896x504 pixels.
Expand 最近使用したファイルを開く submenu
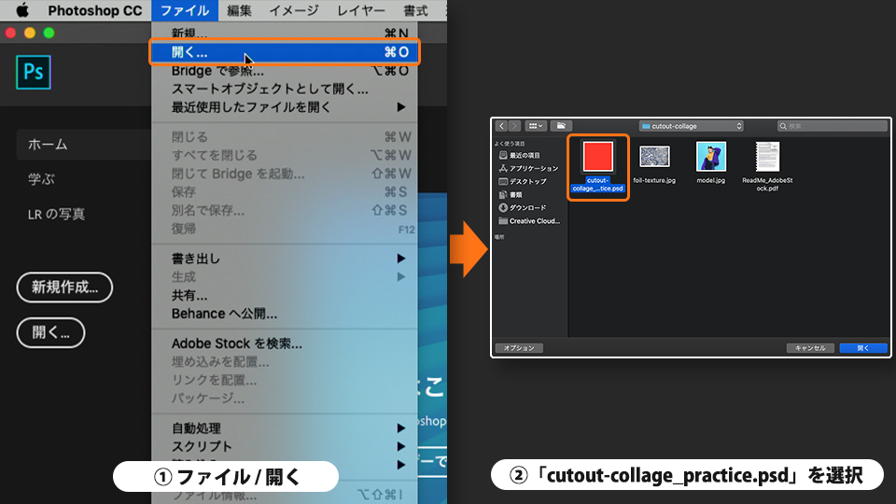coord(285,107)
